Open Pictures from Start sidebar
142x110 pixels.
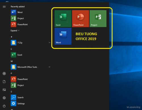click(4, 90)
